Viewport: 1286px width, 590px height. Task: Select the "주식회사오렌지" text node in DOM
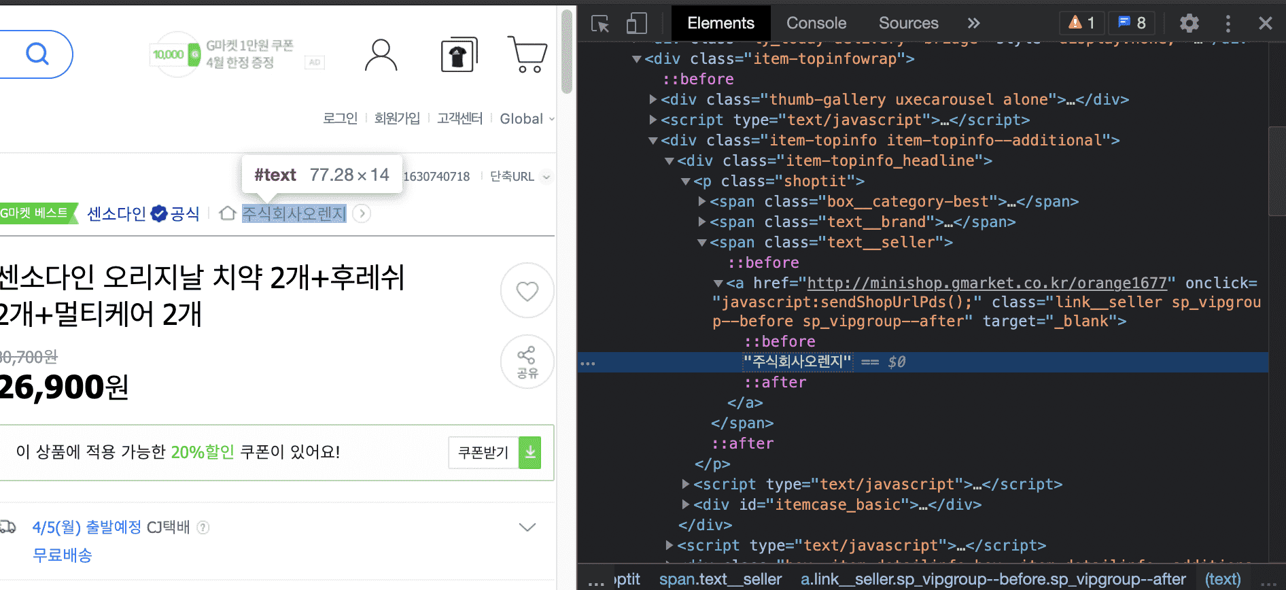[797, 362]
